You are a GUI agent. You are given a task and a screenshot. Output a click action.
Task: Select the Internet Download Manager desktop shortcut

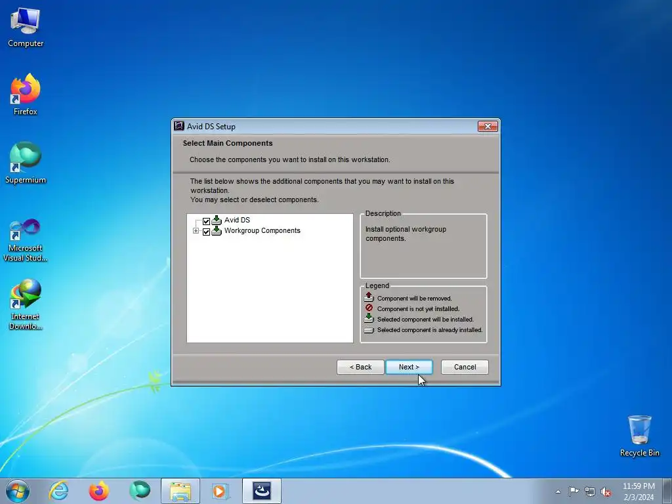(26, 304)
